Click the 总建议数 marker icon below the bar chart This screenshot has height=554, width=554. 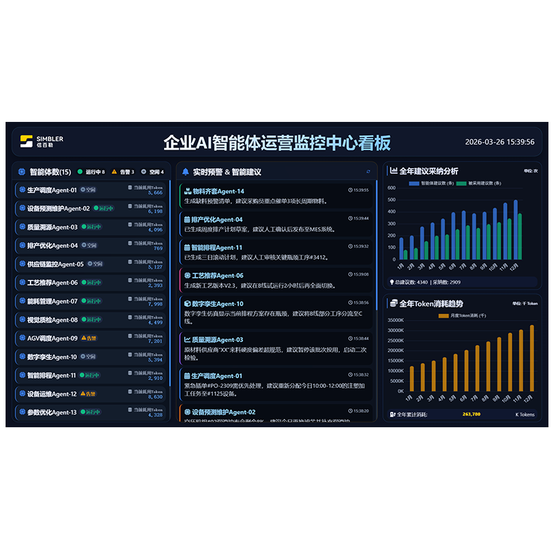pyautogui.click(x=393, y=281)
